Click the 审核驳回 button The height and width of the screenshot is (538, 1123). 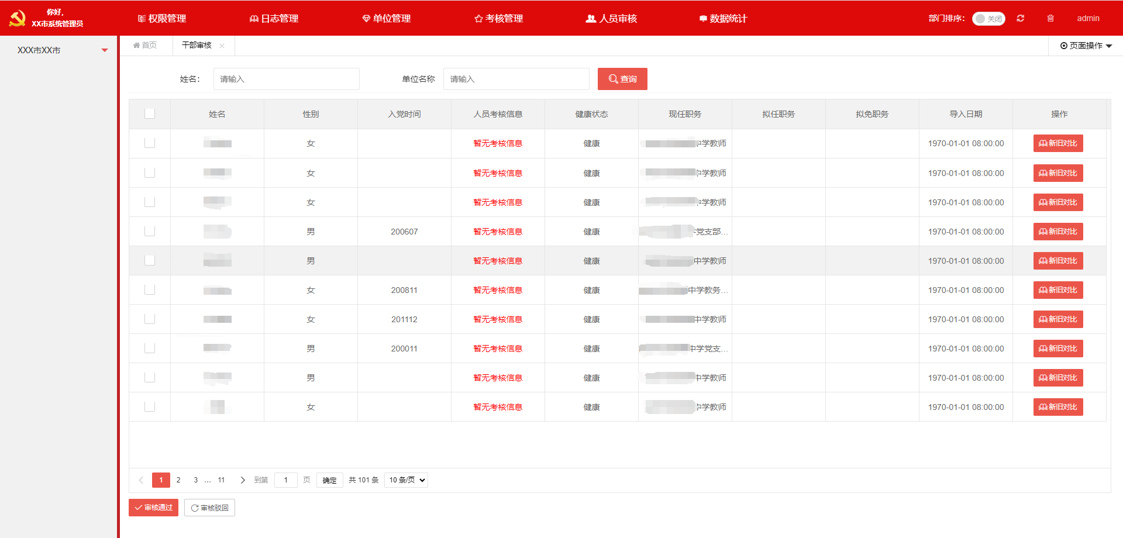click(x=209, y=508)
